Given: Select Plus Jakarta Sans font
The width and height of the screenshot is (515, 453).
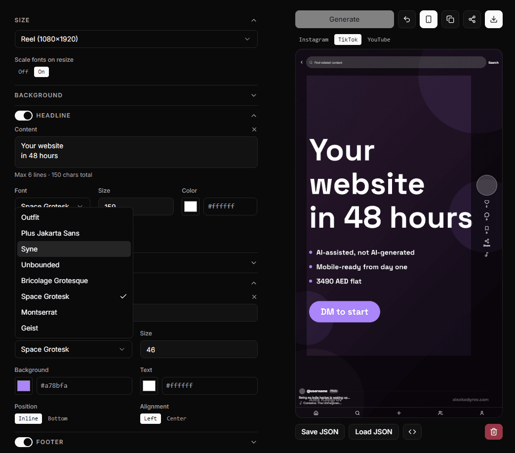Looking at the screenshot, I should tap(74, 233).
